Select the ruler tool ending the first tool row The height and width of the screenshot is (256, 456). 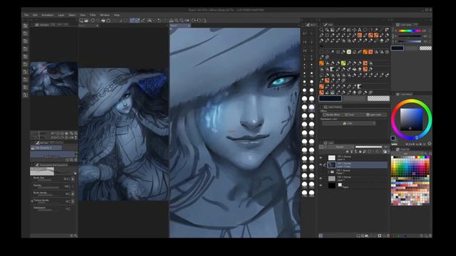(x=387, y=30)
